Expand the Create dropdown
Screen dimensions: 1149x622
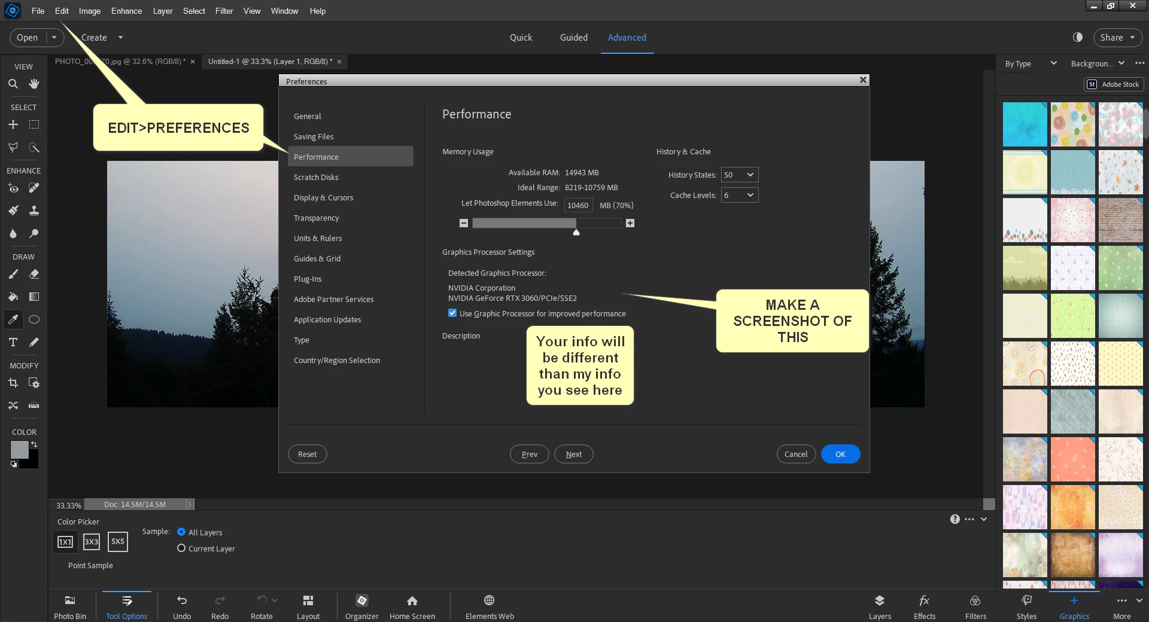(120, 37)
